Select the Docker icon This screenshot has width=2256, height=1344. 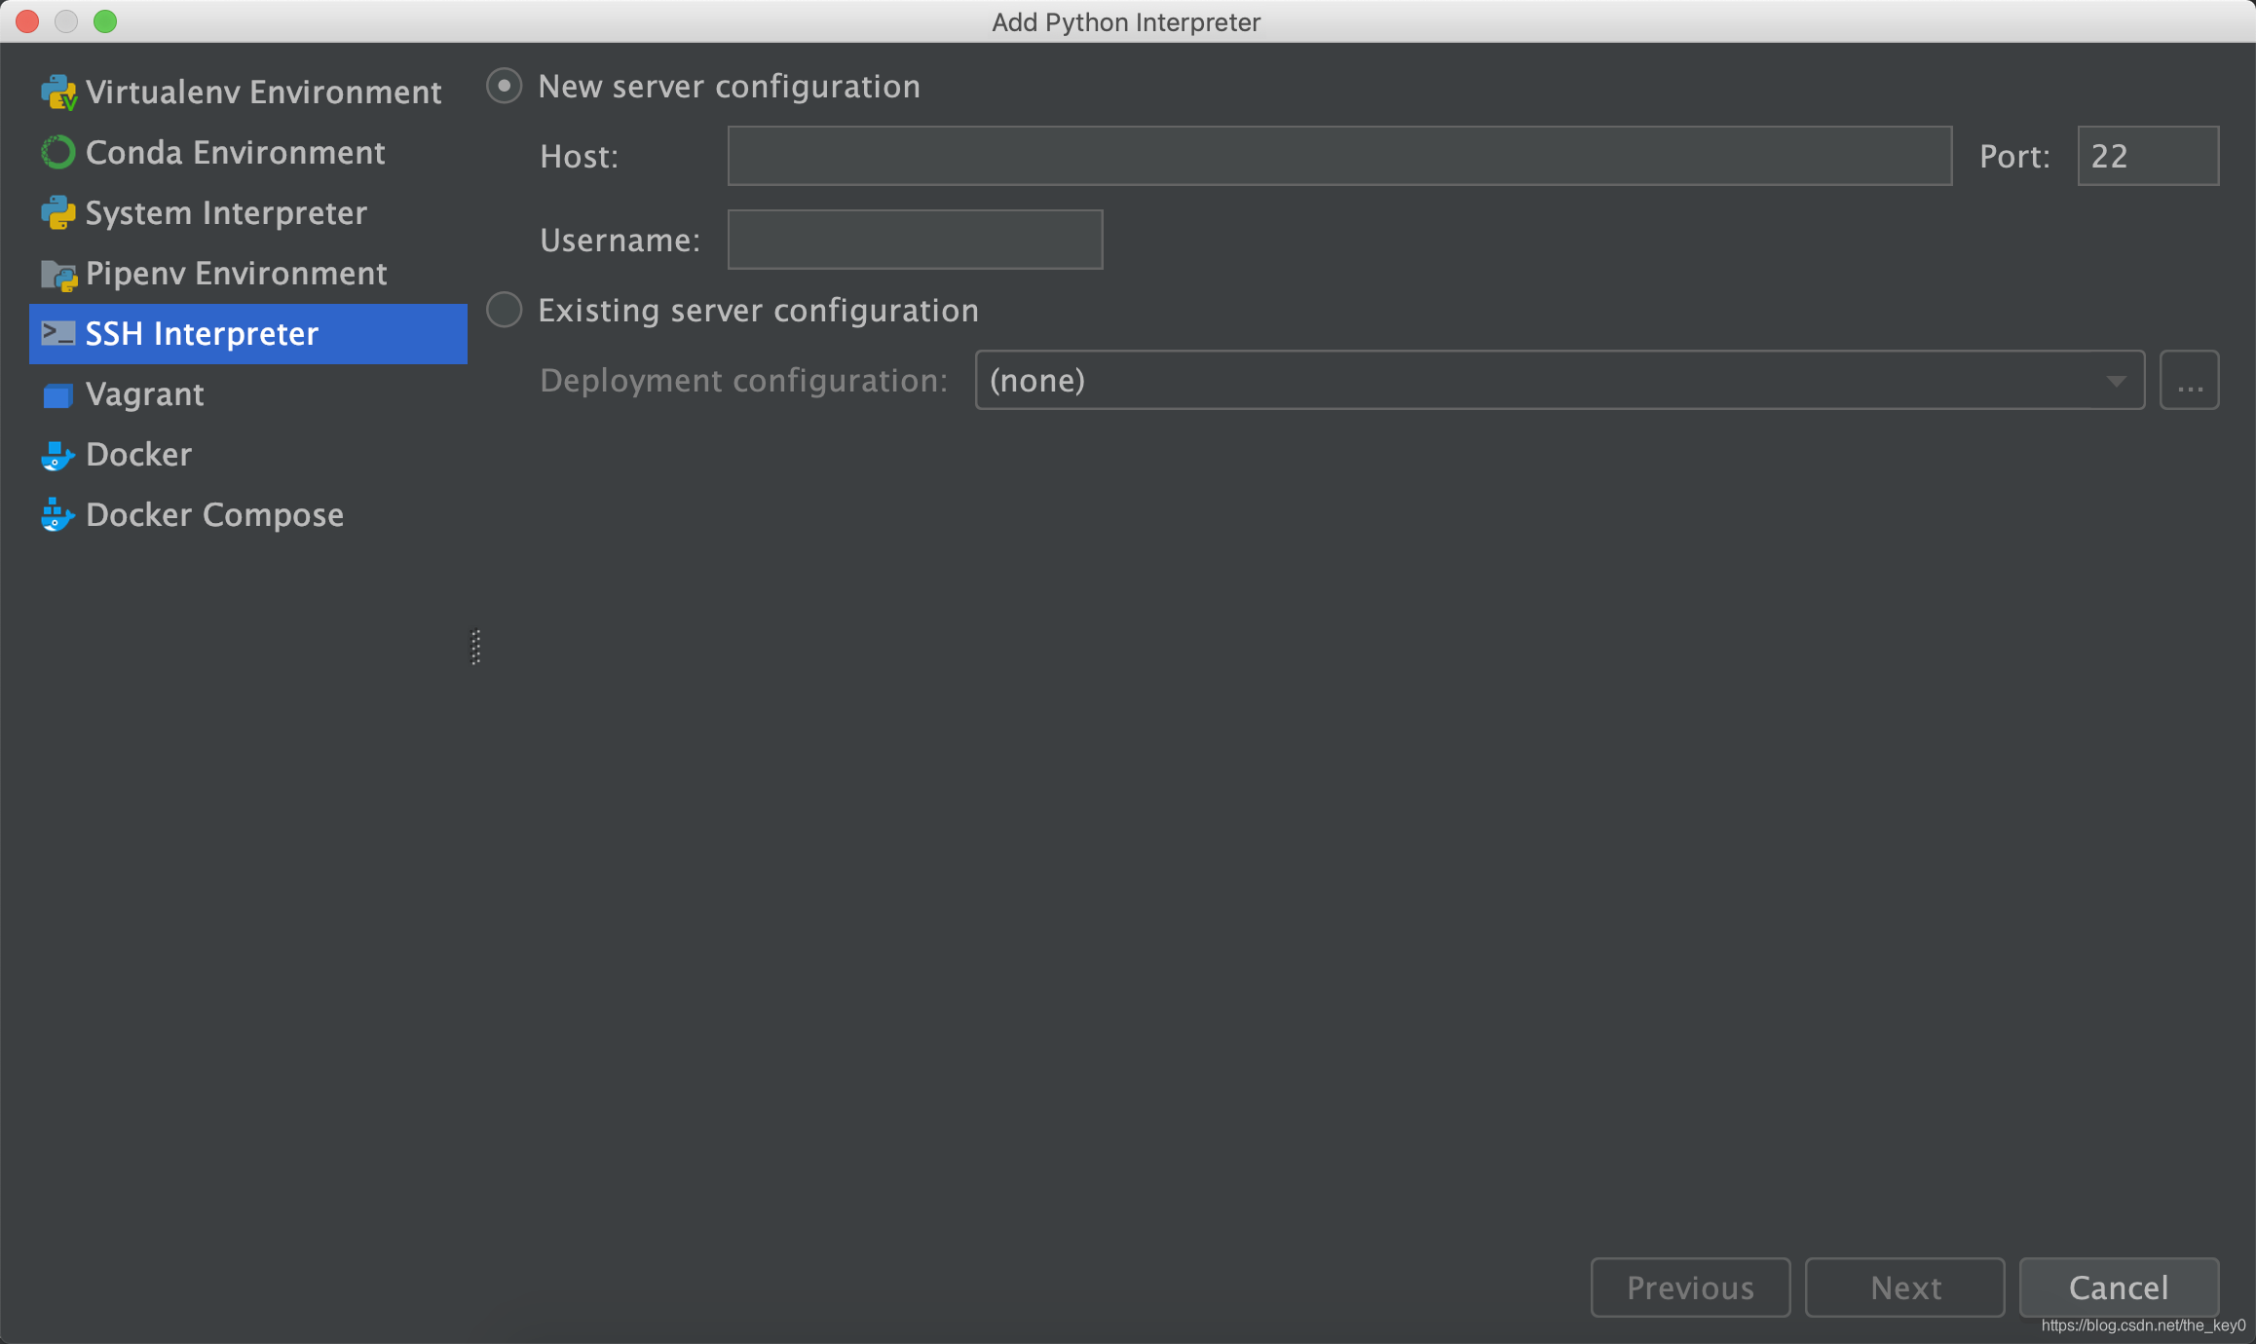(57, 455)
